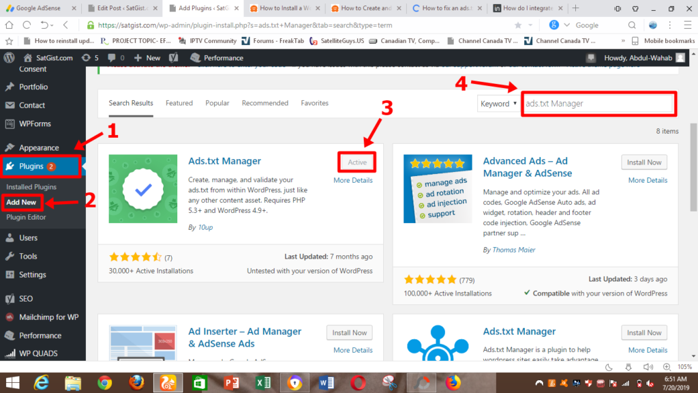Open Settings menu in sidebar
698x393 pixels.
coord(33,274)
